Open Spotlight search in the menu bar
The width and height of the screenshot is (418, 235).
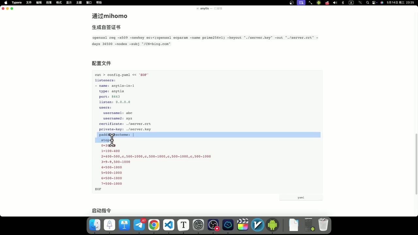tap(367, 3)
